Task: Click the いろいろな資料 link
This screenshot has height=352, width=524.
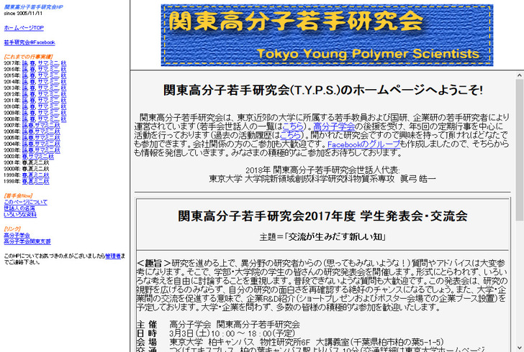Action: click(x=21, y=215)
